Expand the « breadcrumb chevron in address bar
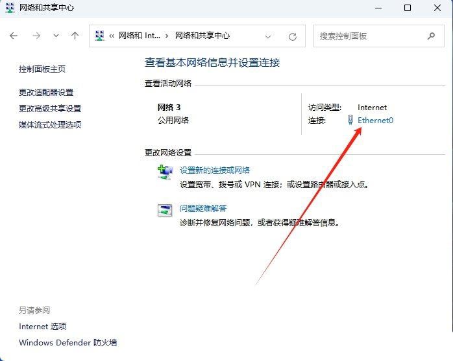 [112, 36]
